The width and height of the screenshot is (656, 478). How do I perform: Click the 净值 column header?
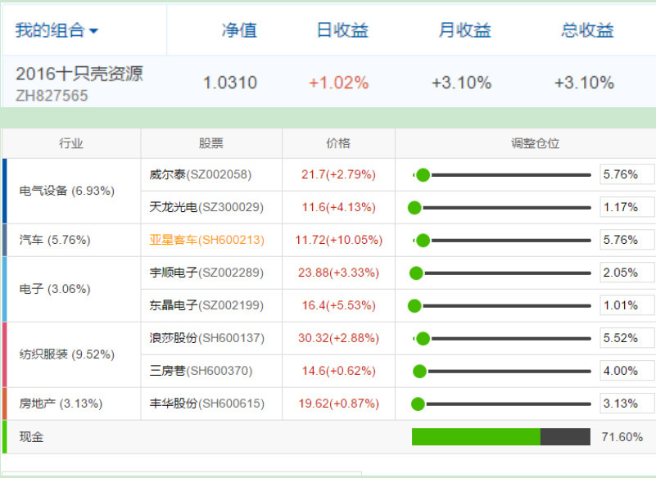(239, 30)
